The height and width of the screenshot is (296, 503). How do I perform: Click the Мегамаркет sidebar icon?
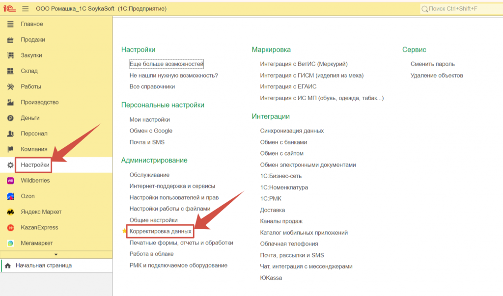tap(10, 243)
